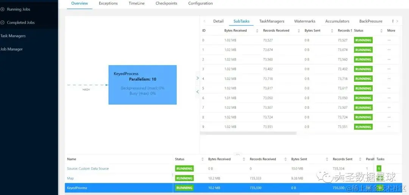Image resolution: width=409 pixels, height=195 pixels.
Task: Collapse detail panel with left chevron
Action: (197, 92)
